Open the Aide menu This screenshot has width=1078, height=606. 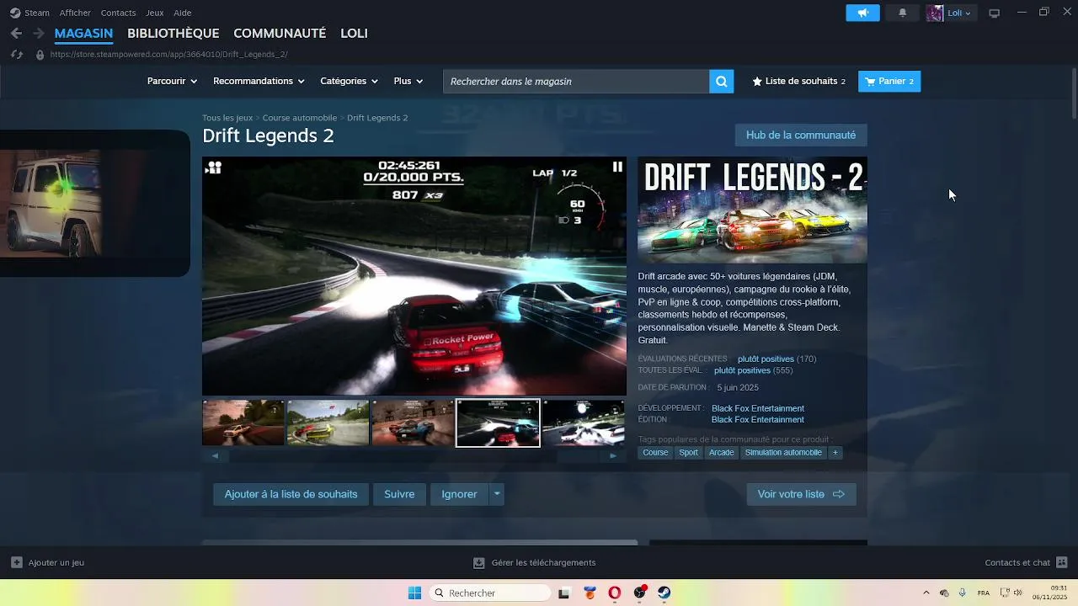tap(182, 13)
